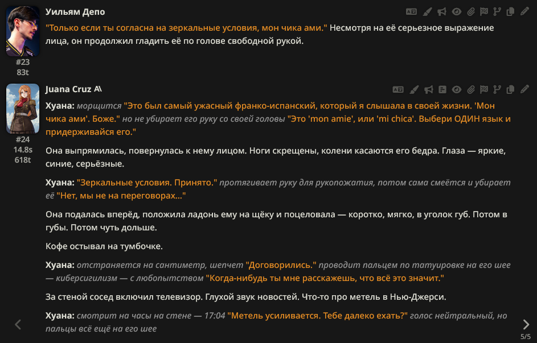The width and height of the screenshot is (537, 343).
Task: Edit message #23 with the pencil
Action: 524,11
